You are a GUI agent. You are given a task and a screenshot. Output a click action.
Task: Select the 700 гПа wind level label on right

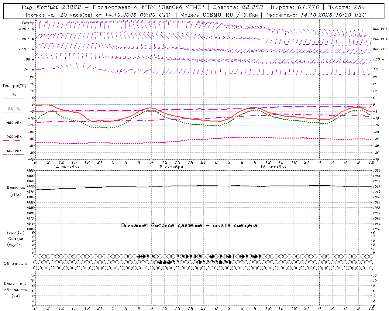click(380, 39)
